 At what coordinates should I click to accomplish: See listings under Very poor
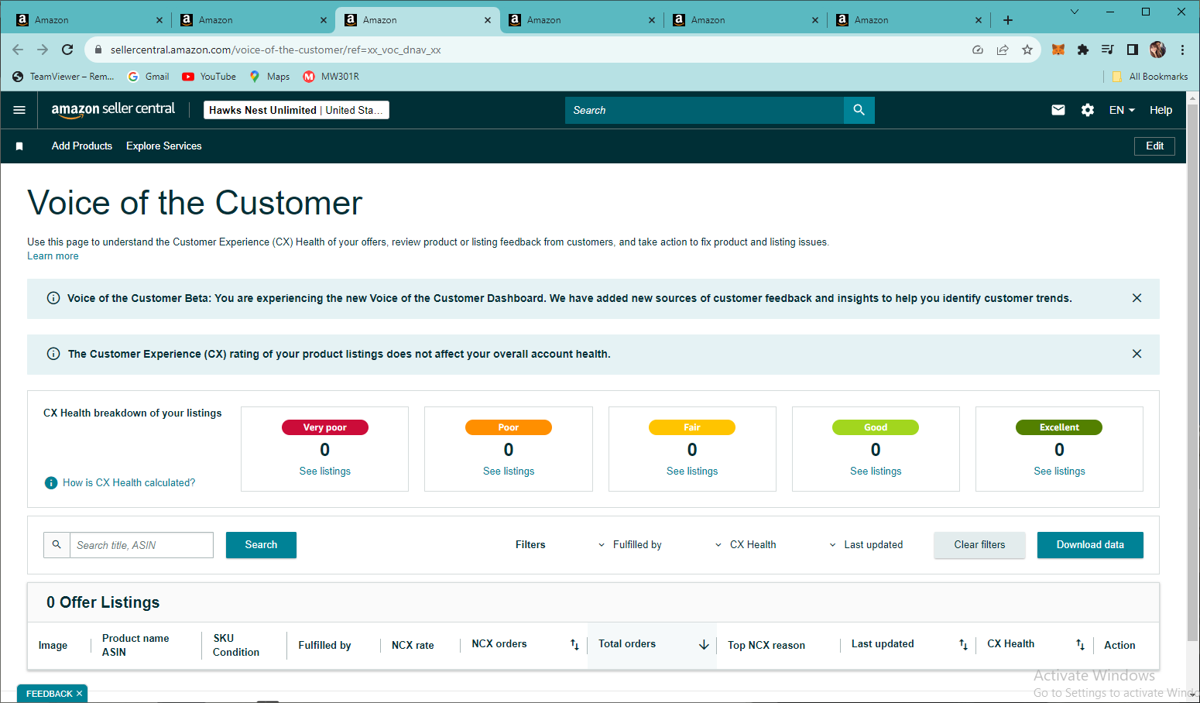tap(325, 472)
